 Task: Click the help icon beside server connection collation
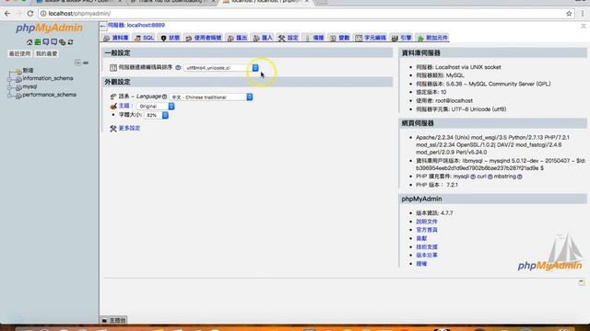(178, 67)
